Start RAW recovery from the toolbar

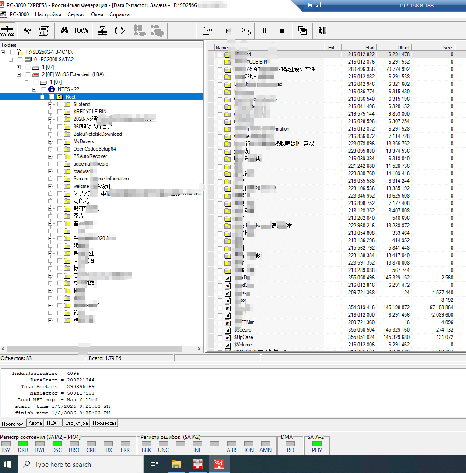[x=81, y=31]
